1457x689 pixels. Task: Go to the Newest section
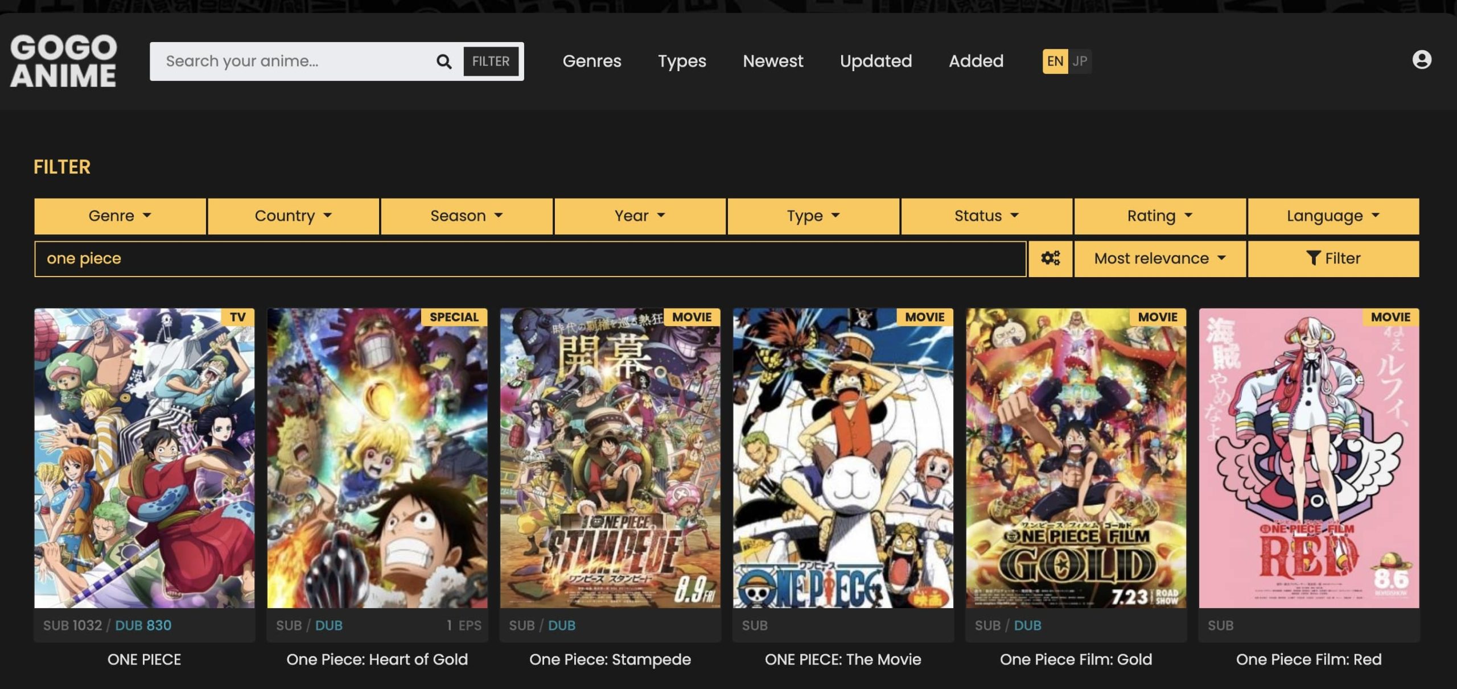(x=773, y=61)
